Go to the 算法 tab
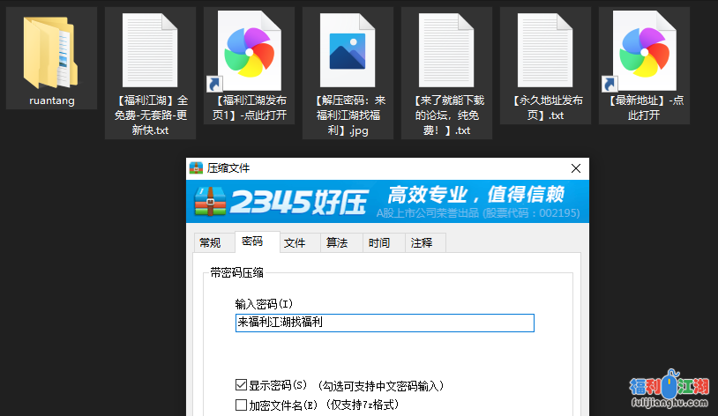 337,243
